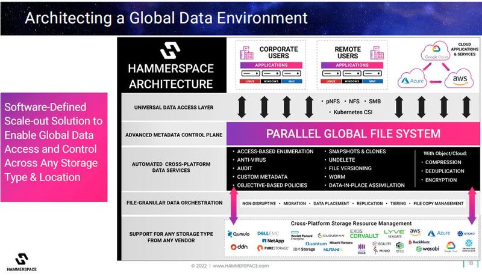Click the Cloudian vendor logo
The image size is (482, 276).
point(331,236)
